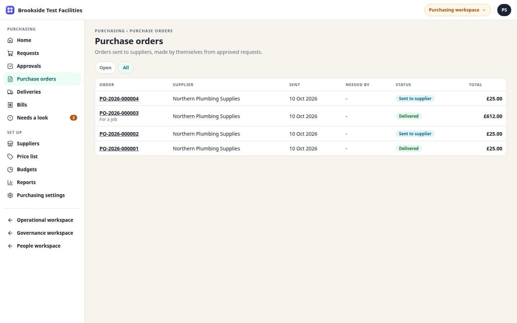Open order PO-2026-000004
The height and width of the screenshot is (323, 517).
(x=119, y=99)
